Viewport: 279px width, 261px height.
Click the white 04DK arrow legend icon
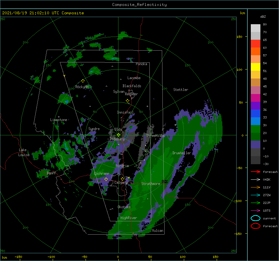[255, 179]
